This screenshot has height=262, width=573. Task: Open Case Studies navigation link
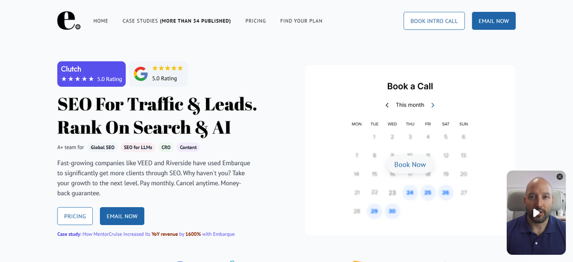pos(176,21)
